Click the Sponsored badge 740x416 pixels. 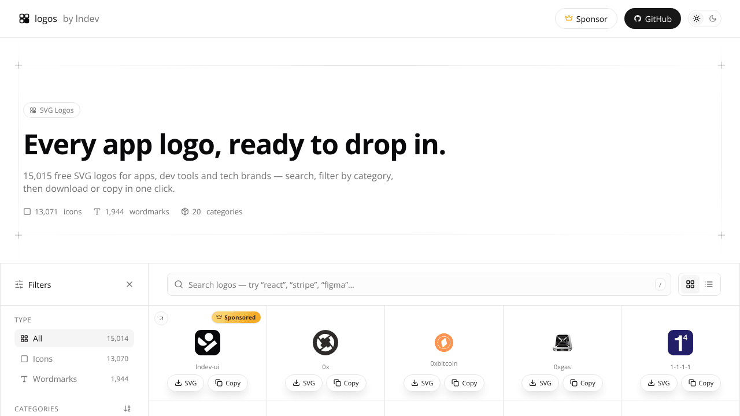click(236, 317)
